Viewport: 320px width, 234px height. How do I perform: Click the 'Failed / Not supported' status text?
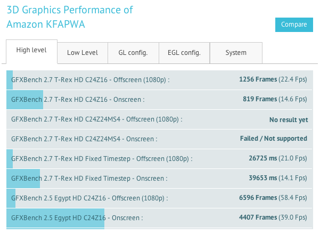274,139
